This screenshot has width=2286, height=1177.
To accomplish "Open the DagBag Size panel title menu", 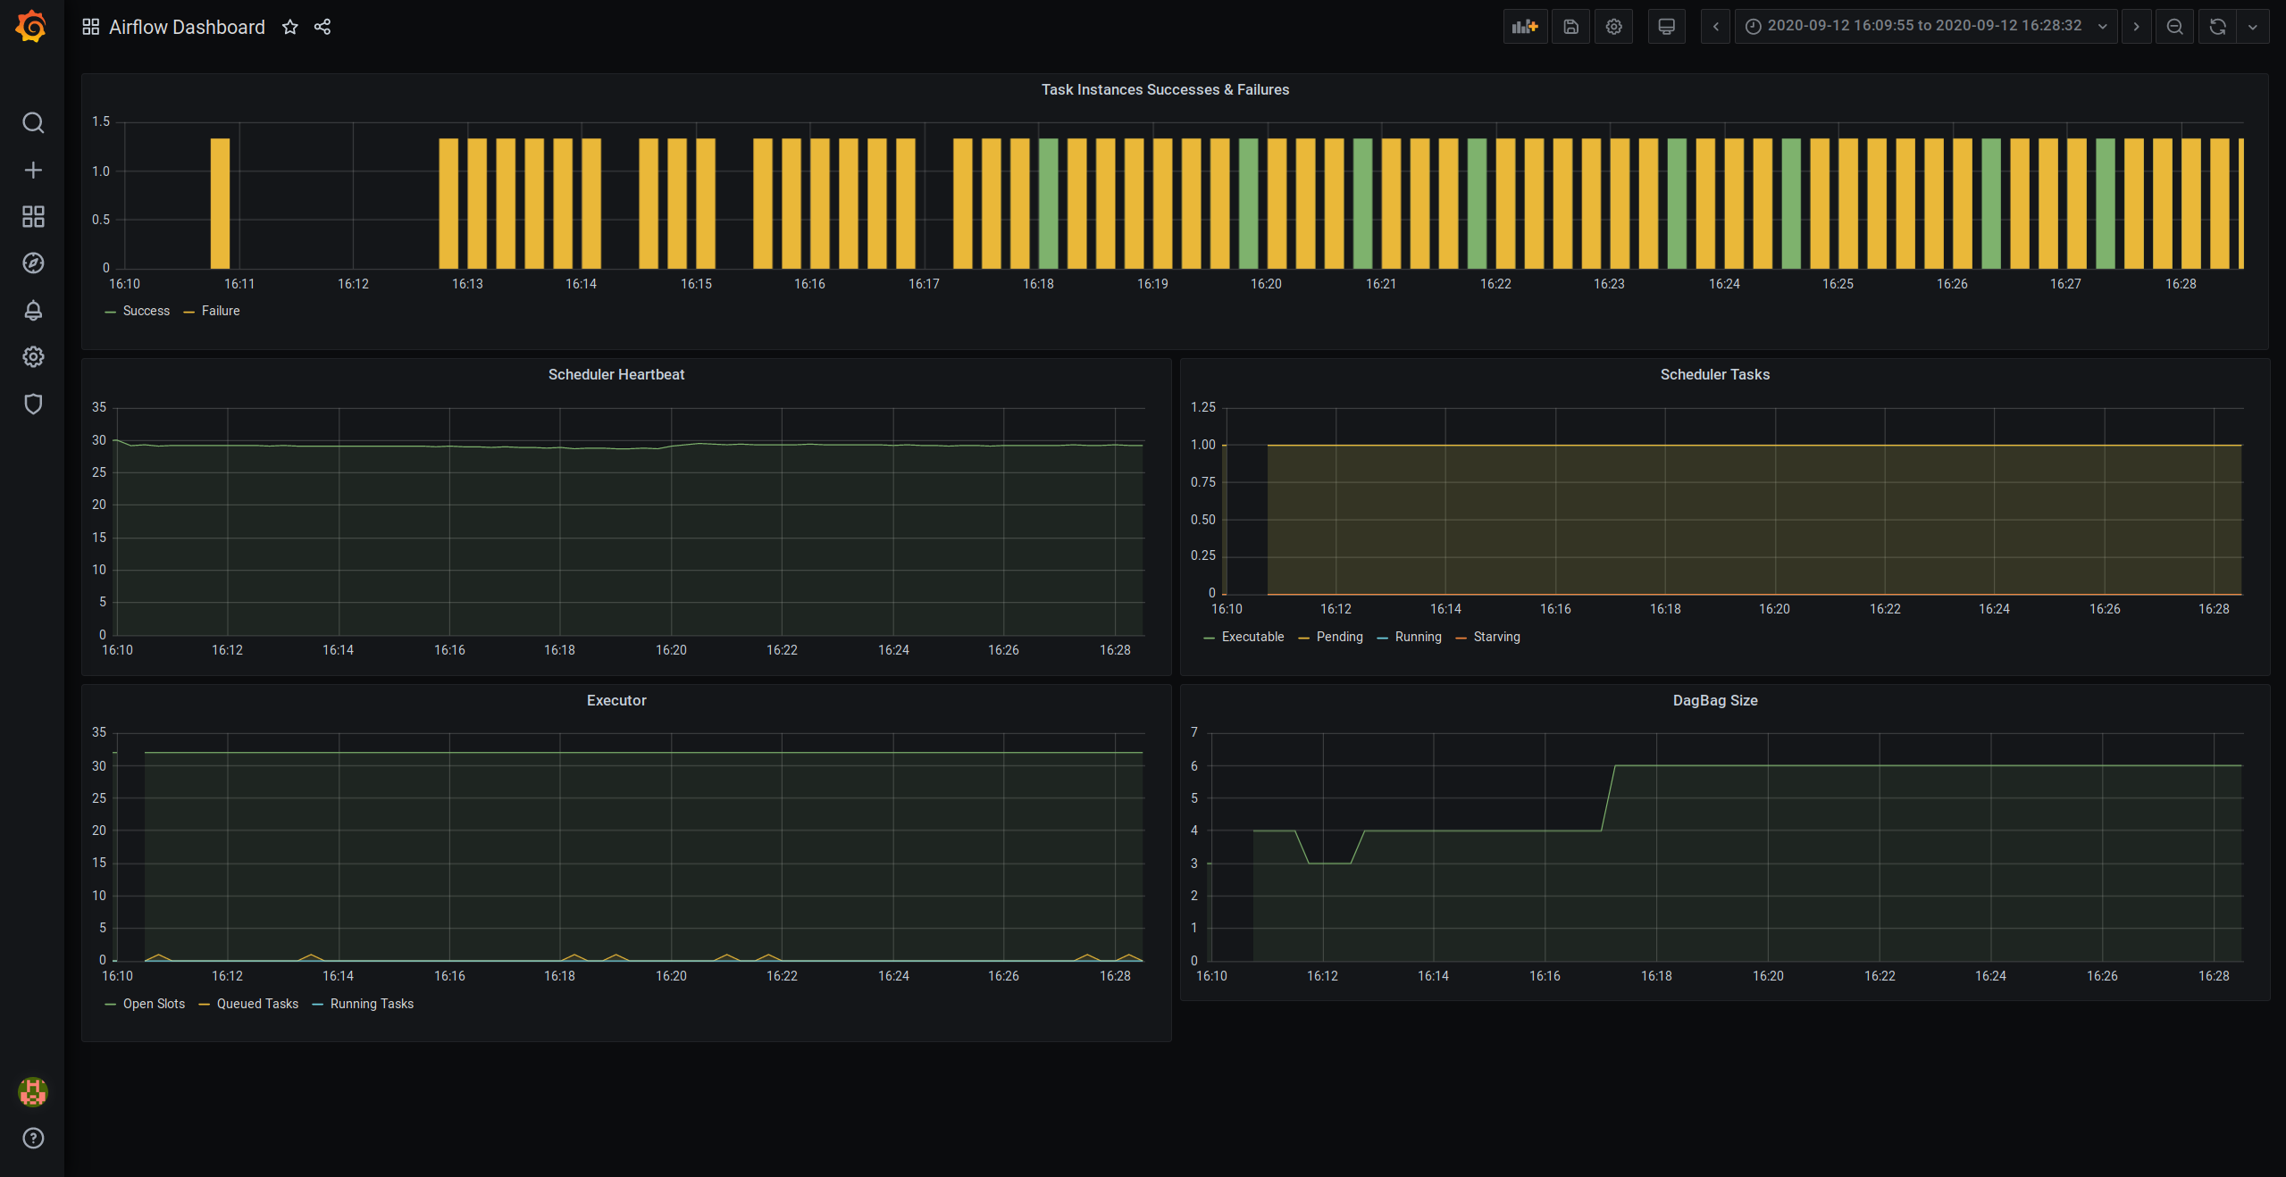I will tap(1714, 701).
